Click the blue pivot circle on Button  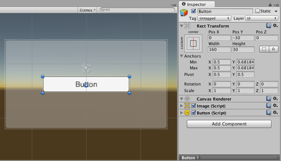(86, 85)
